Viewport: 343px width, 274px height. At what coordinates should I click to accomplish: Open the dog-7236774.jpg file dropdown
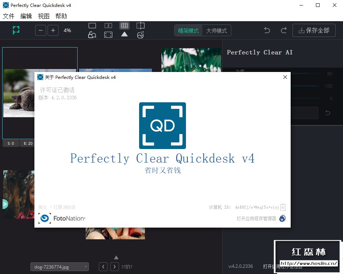(x=60, y=267)
